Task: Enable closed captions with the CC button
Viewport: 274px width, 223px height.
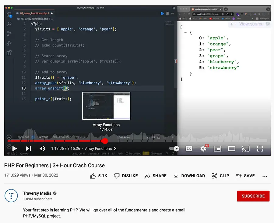Action: (x=189, y=149)
